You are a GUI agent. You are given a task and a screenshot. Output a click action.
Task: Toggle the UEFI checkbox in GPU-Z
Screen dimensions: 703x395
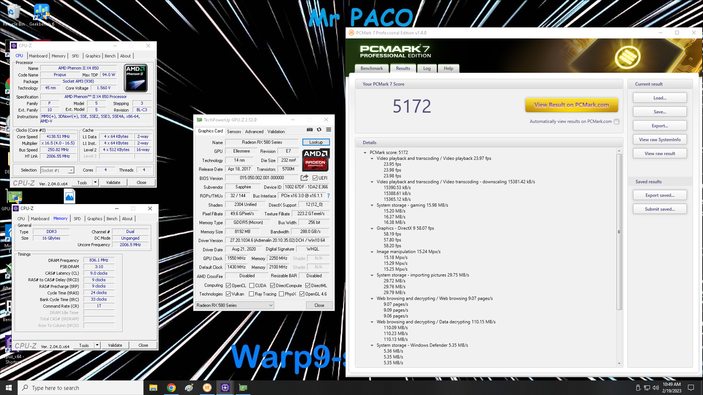point(315,178)
